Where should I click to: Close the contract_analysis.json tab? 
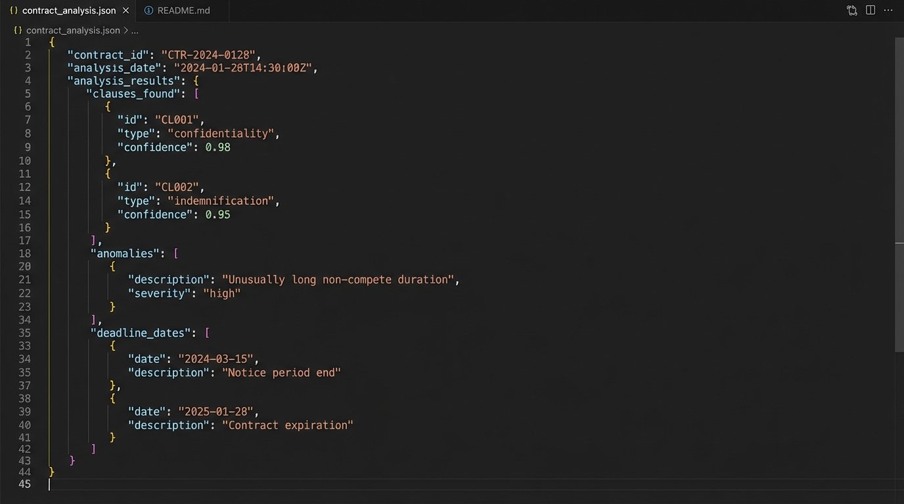125,10
